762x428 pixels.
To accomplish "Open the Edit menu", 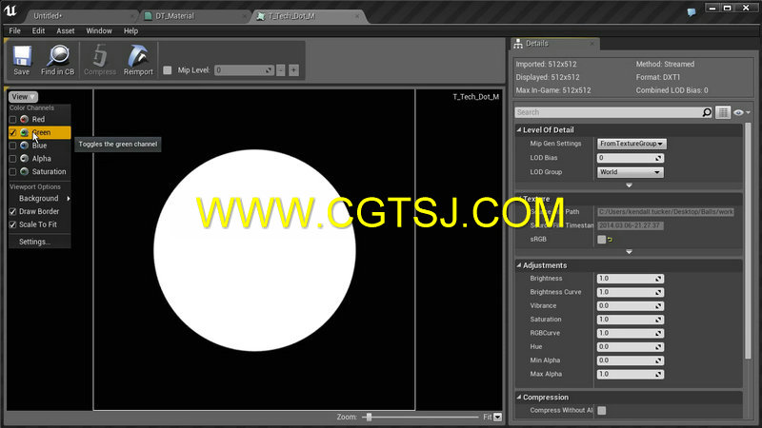I will (x=38, y=30).
